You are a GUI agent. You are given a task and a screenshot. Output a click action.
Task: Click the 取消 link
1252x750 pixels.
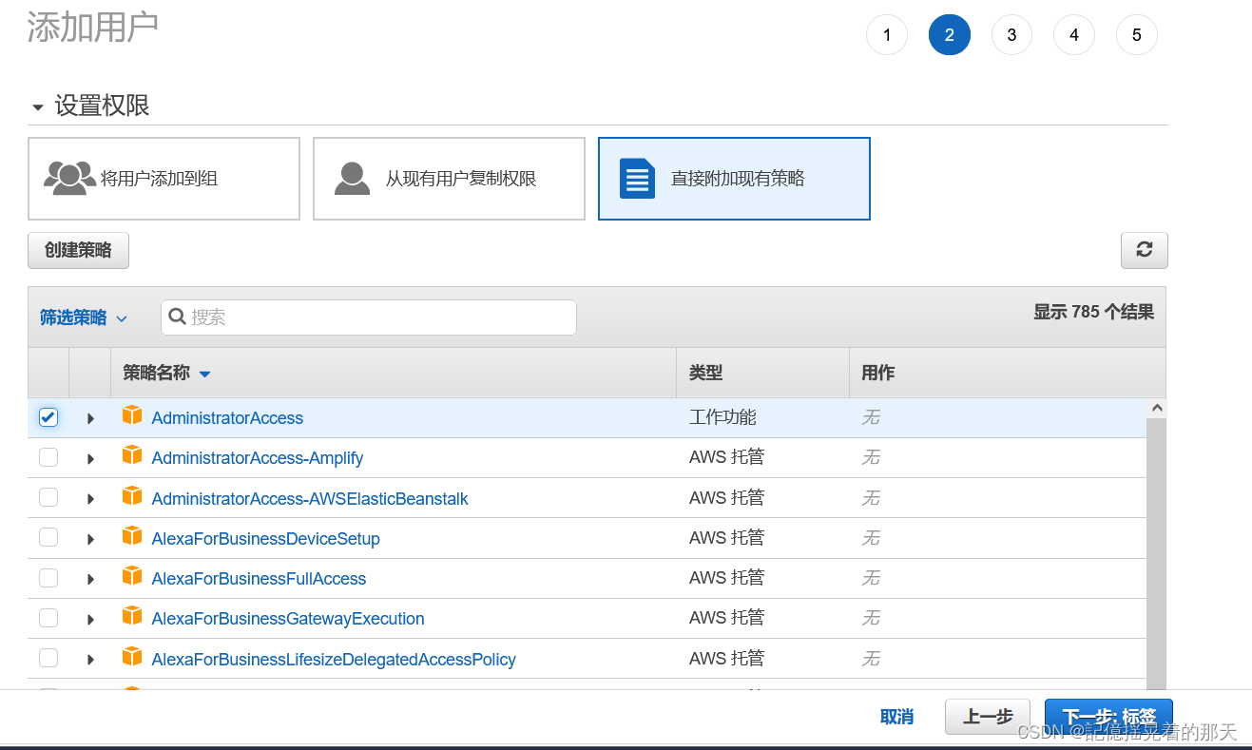click(896, 717)
